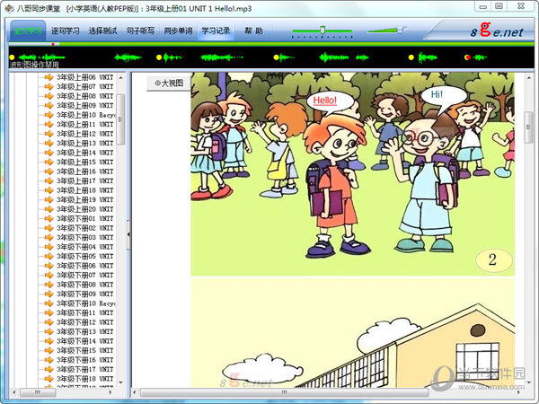The image size is (539, 404).
Task: Click arrow icon of 3年级下册05 UNIT
Action: 49,256
